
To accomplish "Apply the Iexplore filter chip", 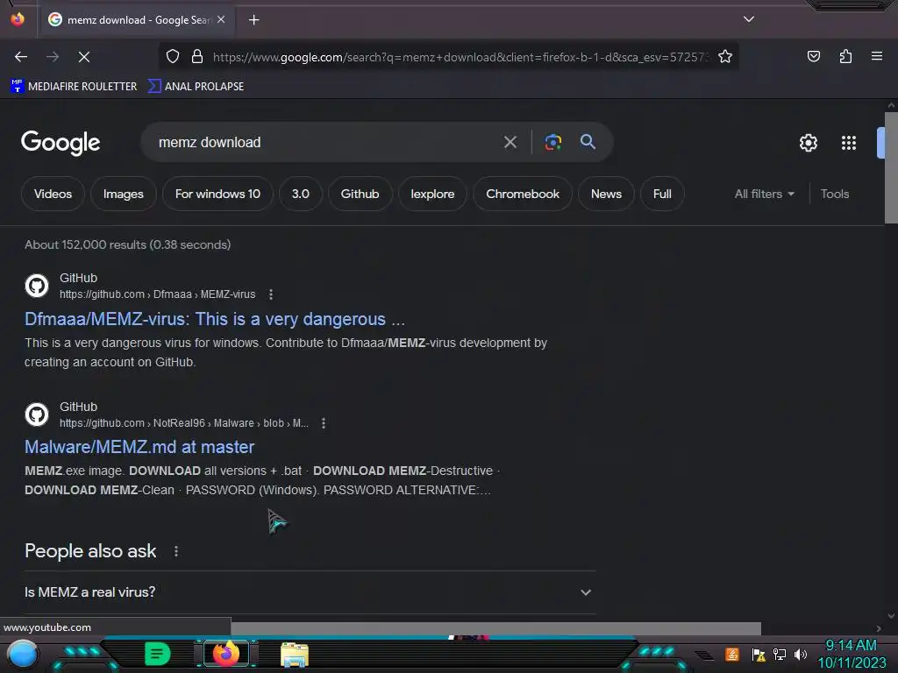I will tap(432, 194).
